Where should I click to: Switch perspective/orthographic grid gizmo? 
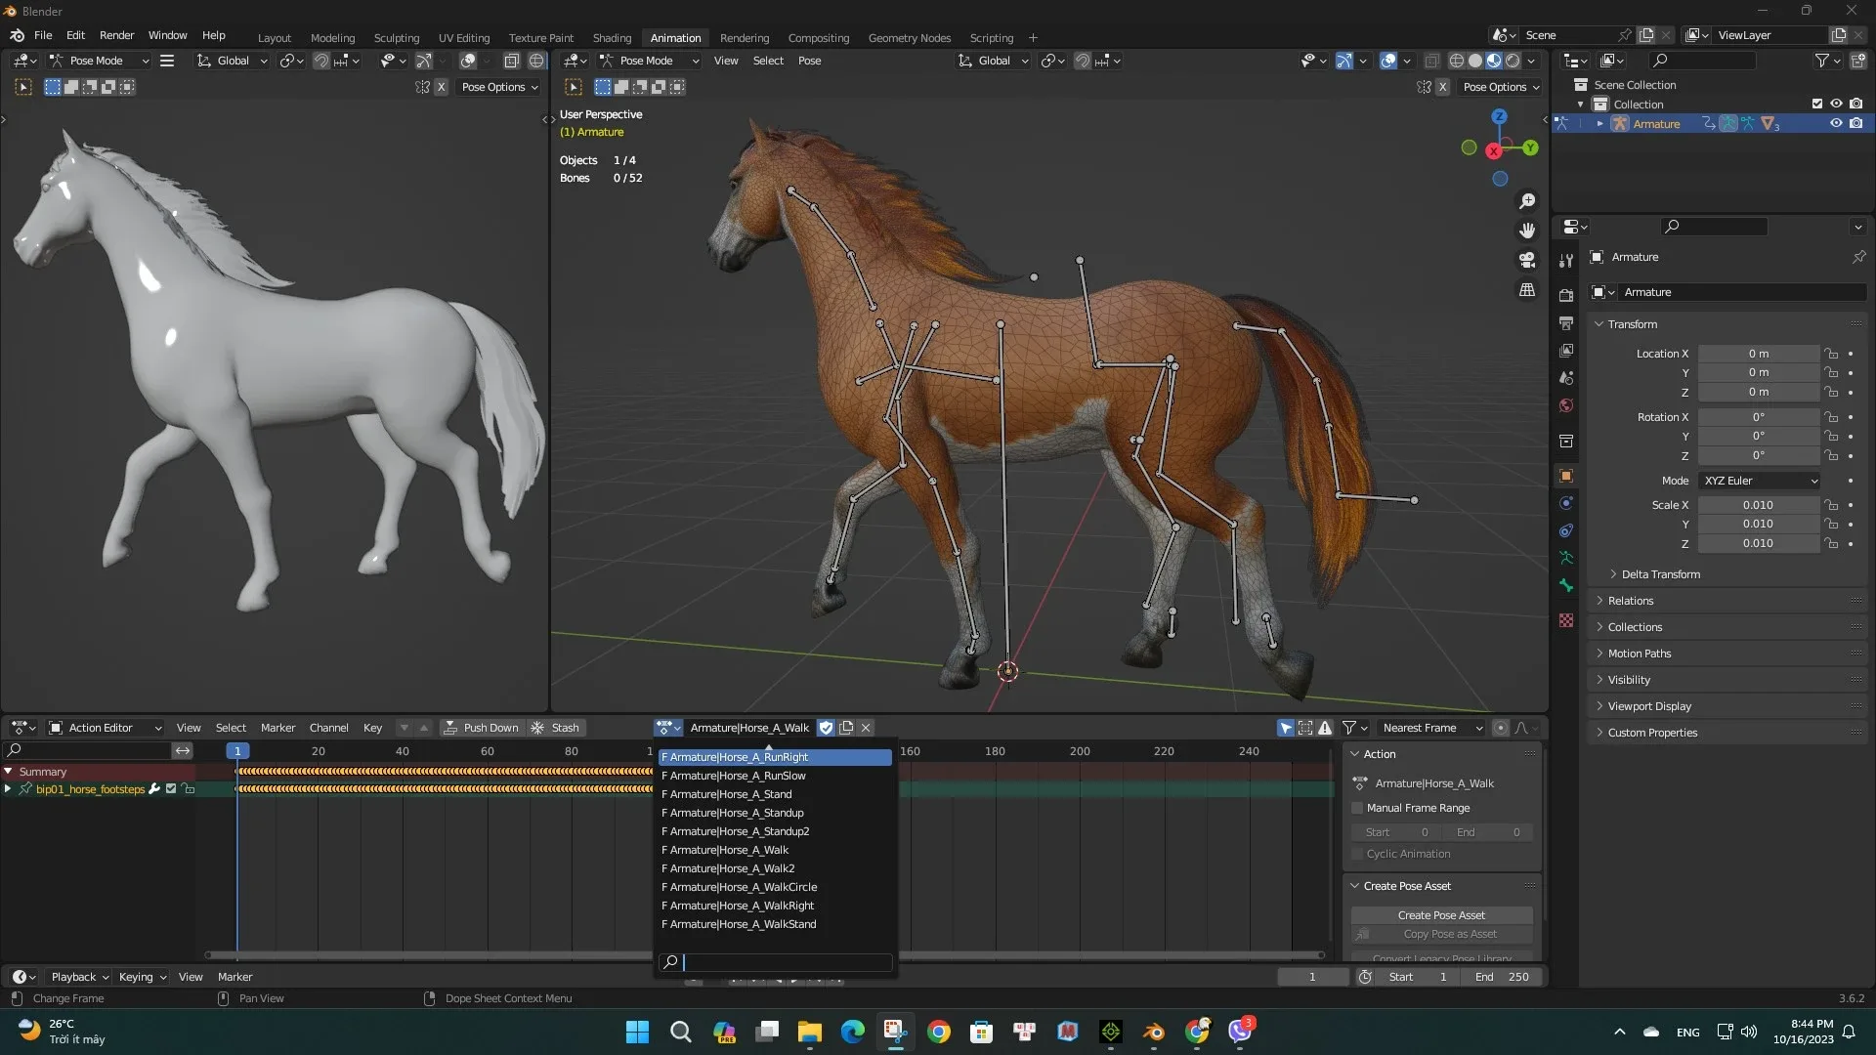tap(1527, 290)
